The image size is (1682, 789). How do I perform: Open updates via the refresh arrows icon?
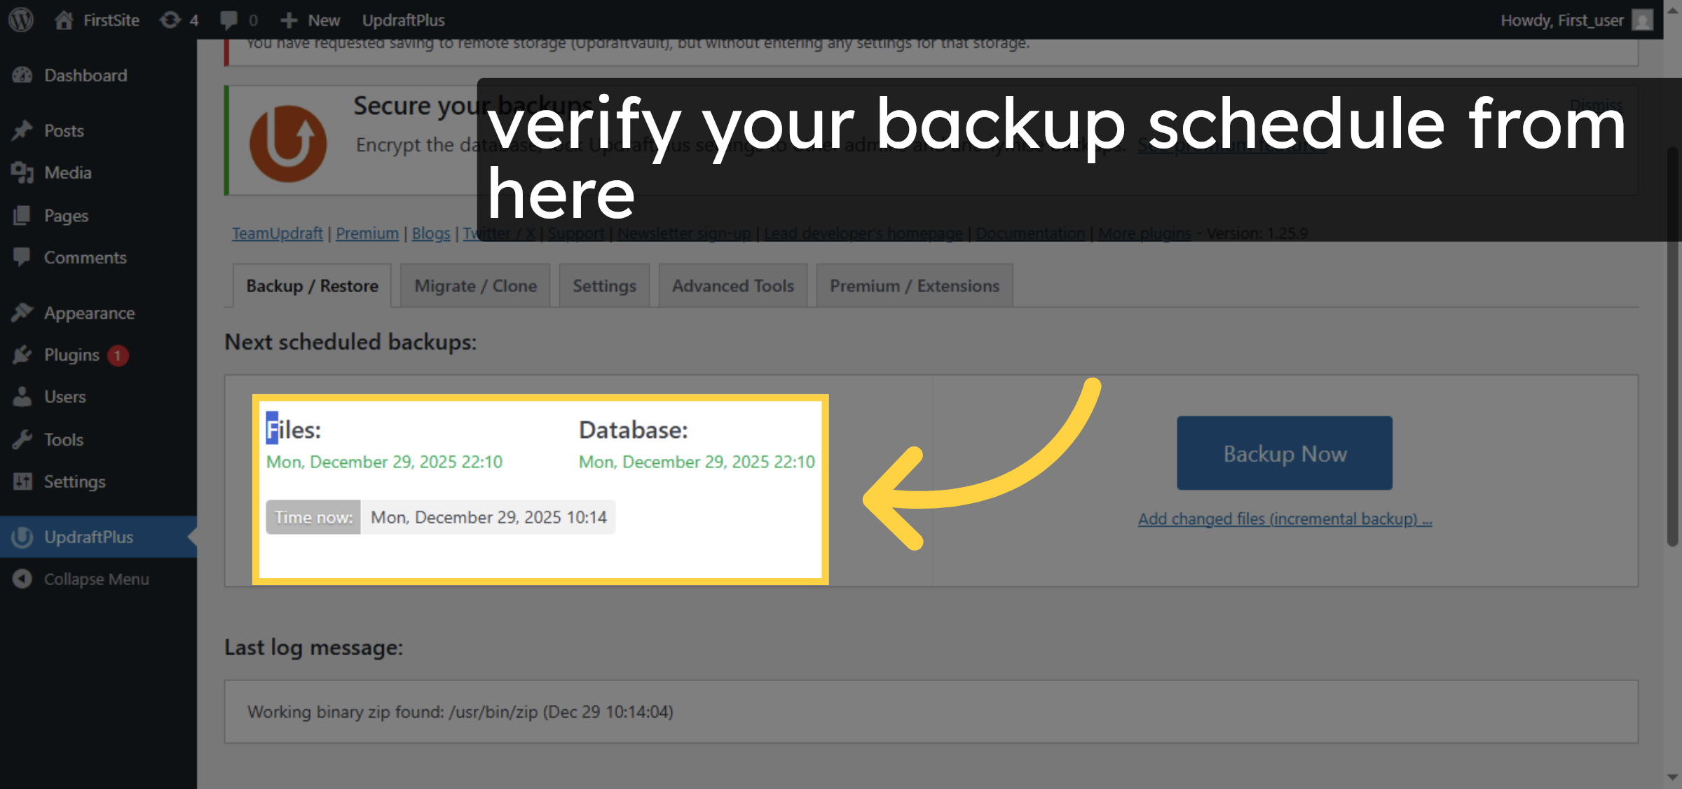pos(169,20)
